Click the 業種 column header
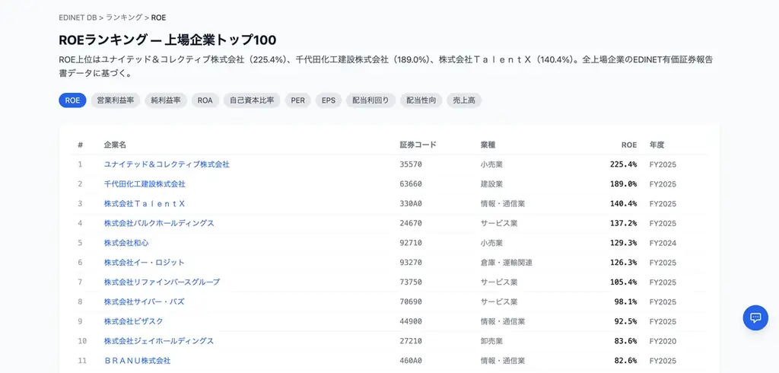This screenshot has height=373, width=779. 488,145
